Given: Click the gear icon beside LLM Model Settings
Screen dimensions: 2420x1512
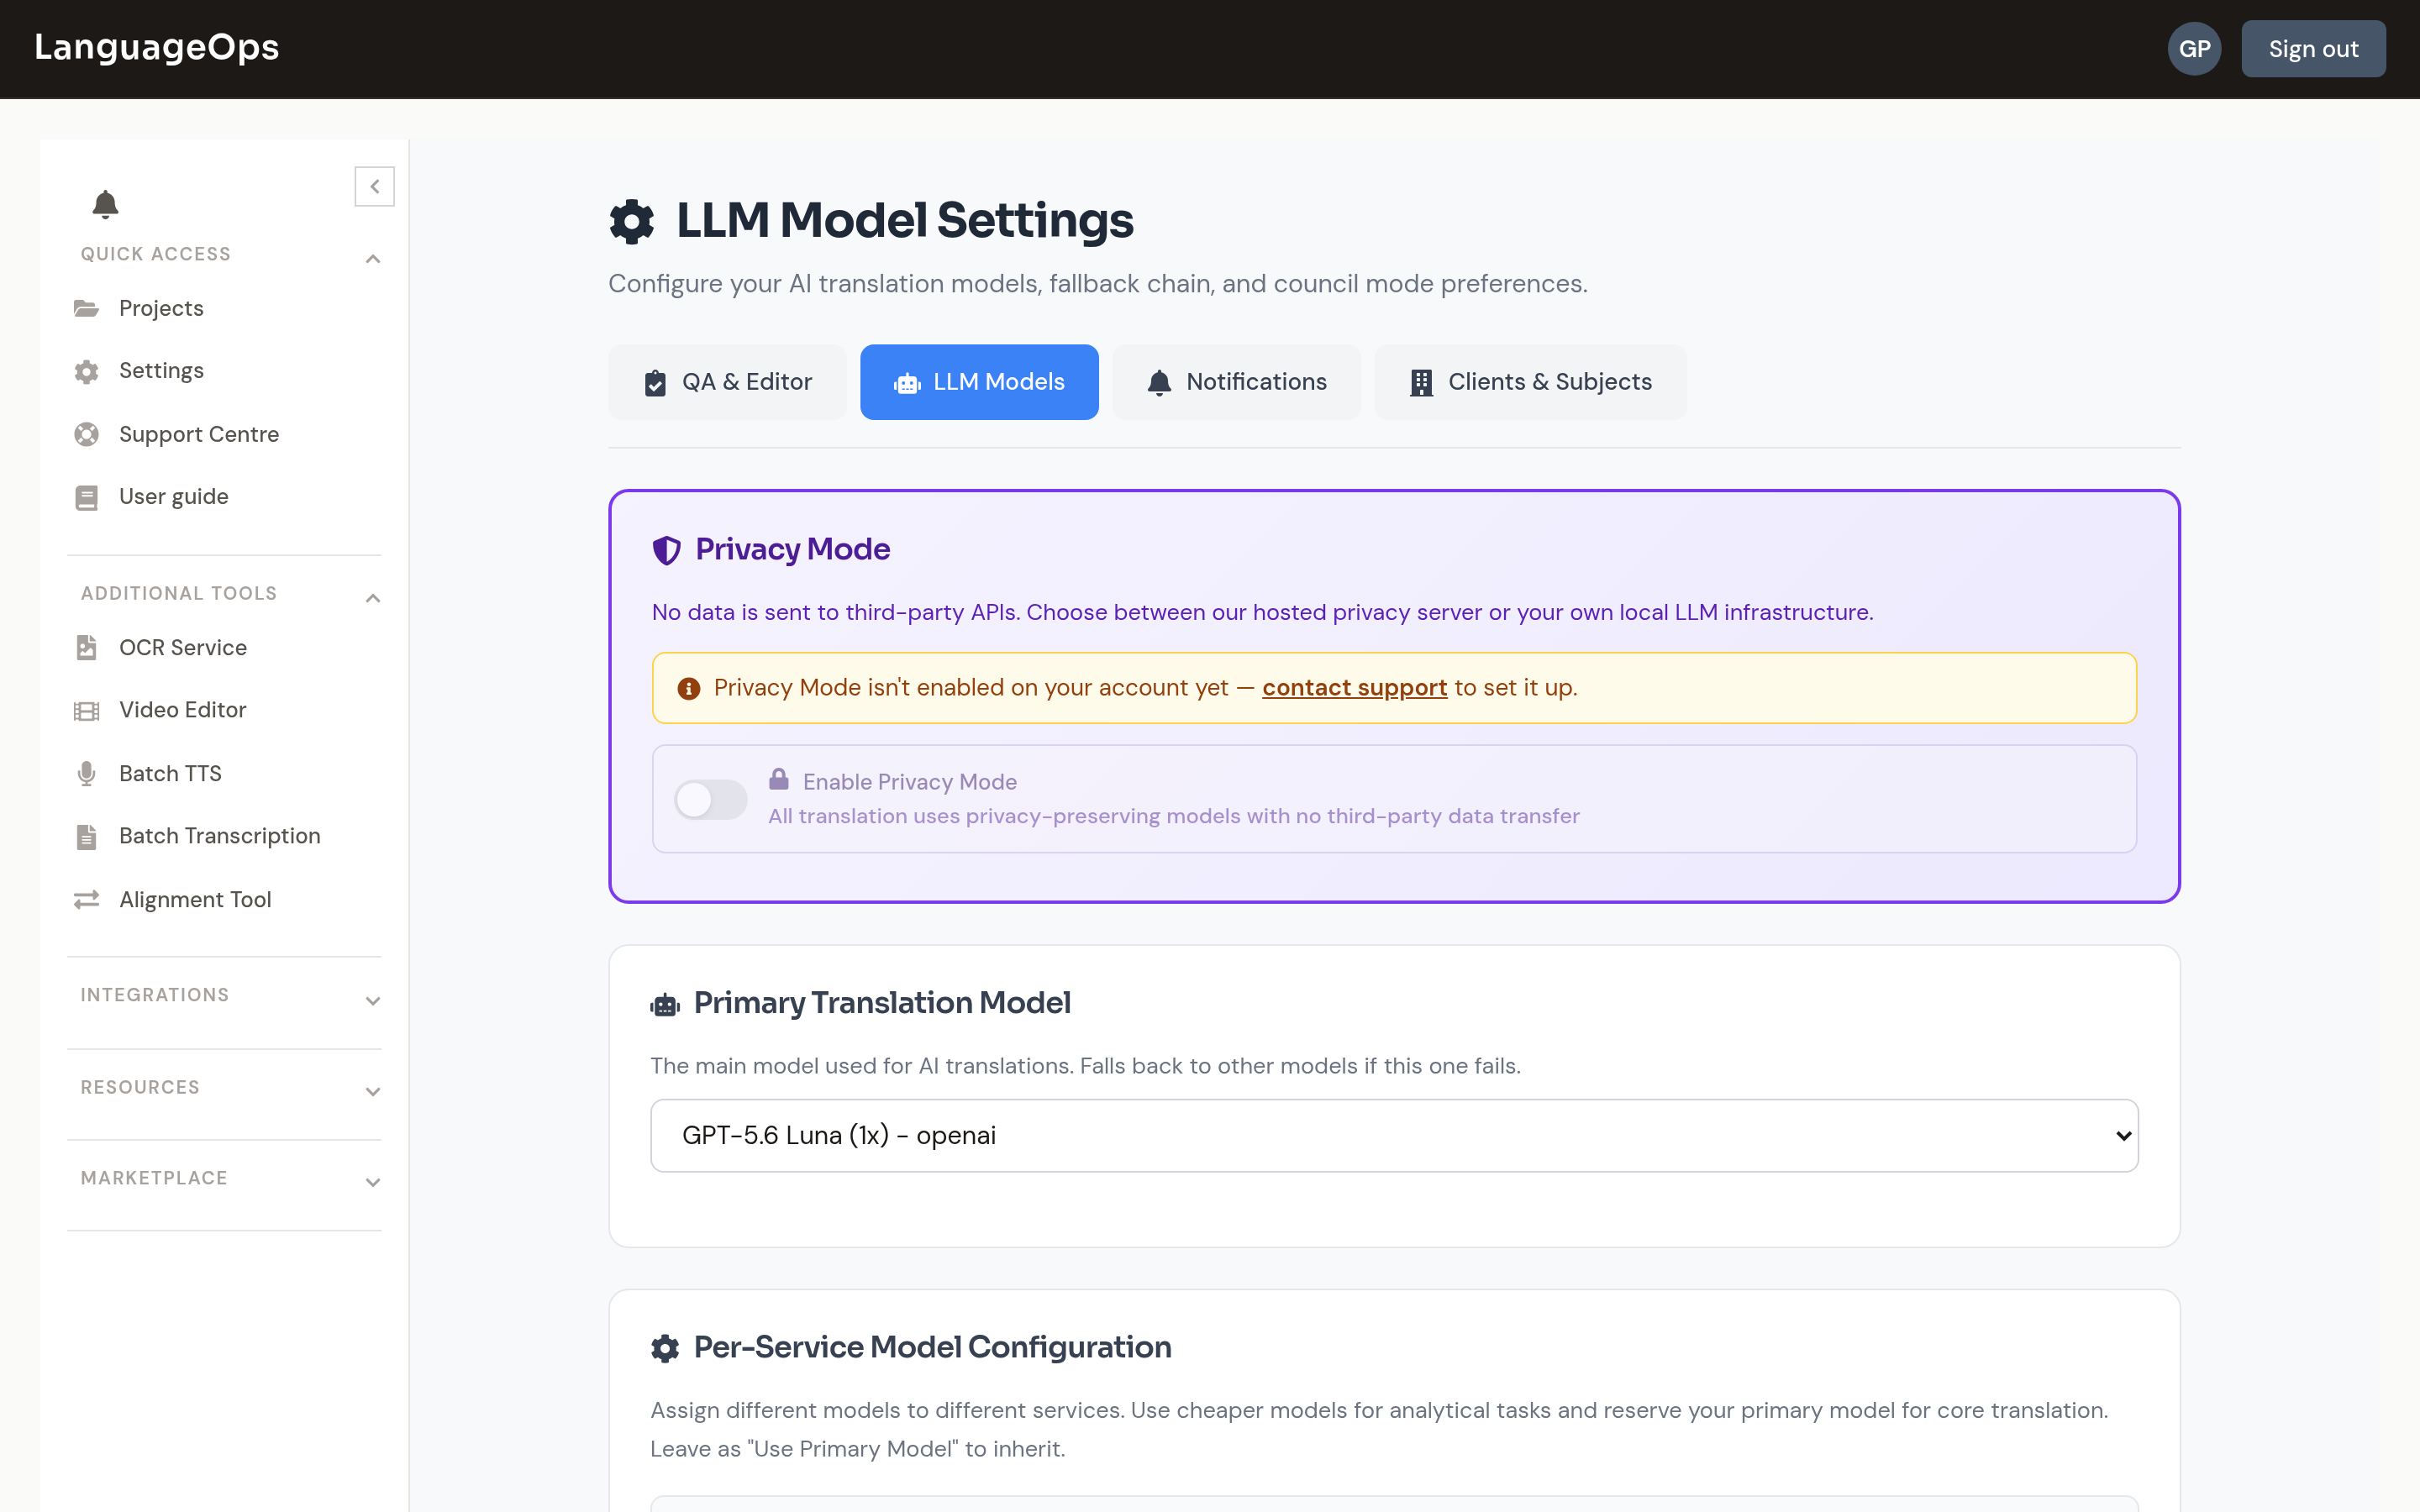Looking at the screenshot, I should click(x=632, y=221).
